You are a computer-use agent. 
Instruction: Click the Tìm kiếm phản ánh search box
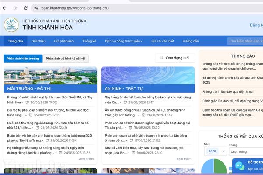tap(245, 41)
